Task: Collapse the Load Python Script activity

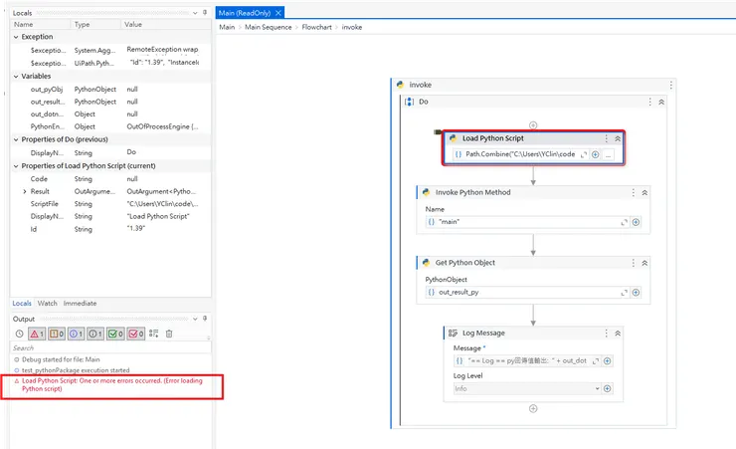Action: coord(618,138)
